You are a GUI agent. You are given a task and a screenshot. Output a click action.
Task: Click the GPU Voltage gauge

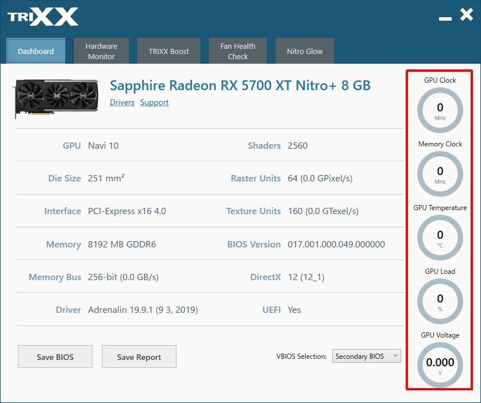[x=440, y=365]
